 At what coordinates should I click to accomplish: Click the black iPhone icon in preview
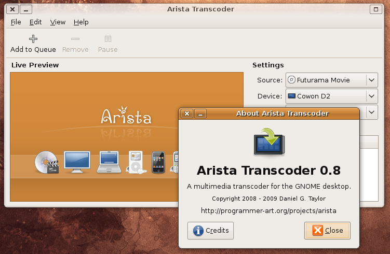point(158,162)
